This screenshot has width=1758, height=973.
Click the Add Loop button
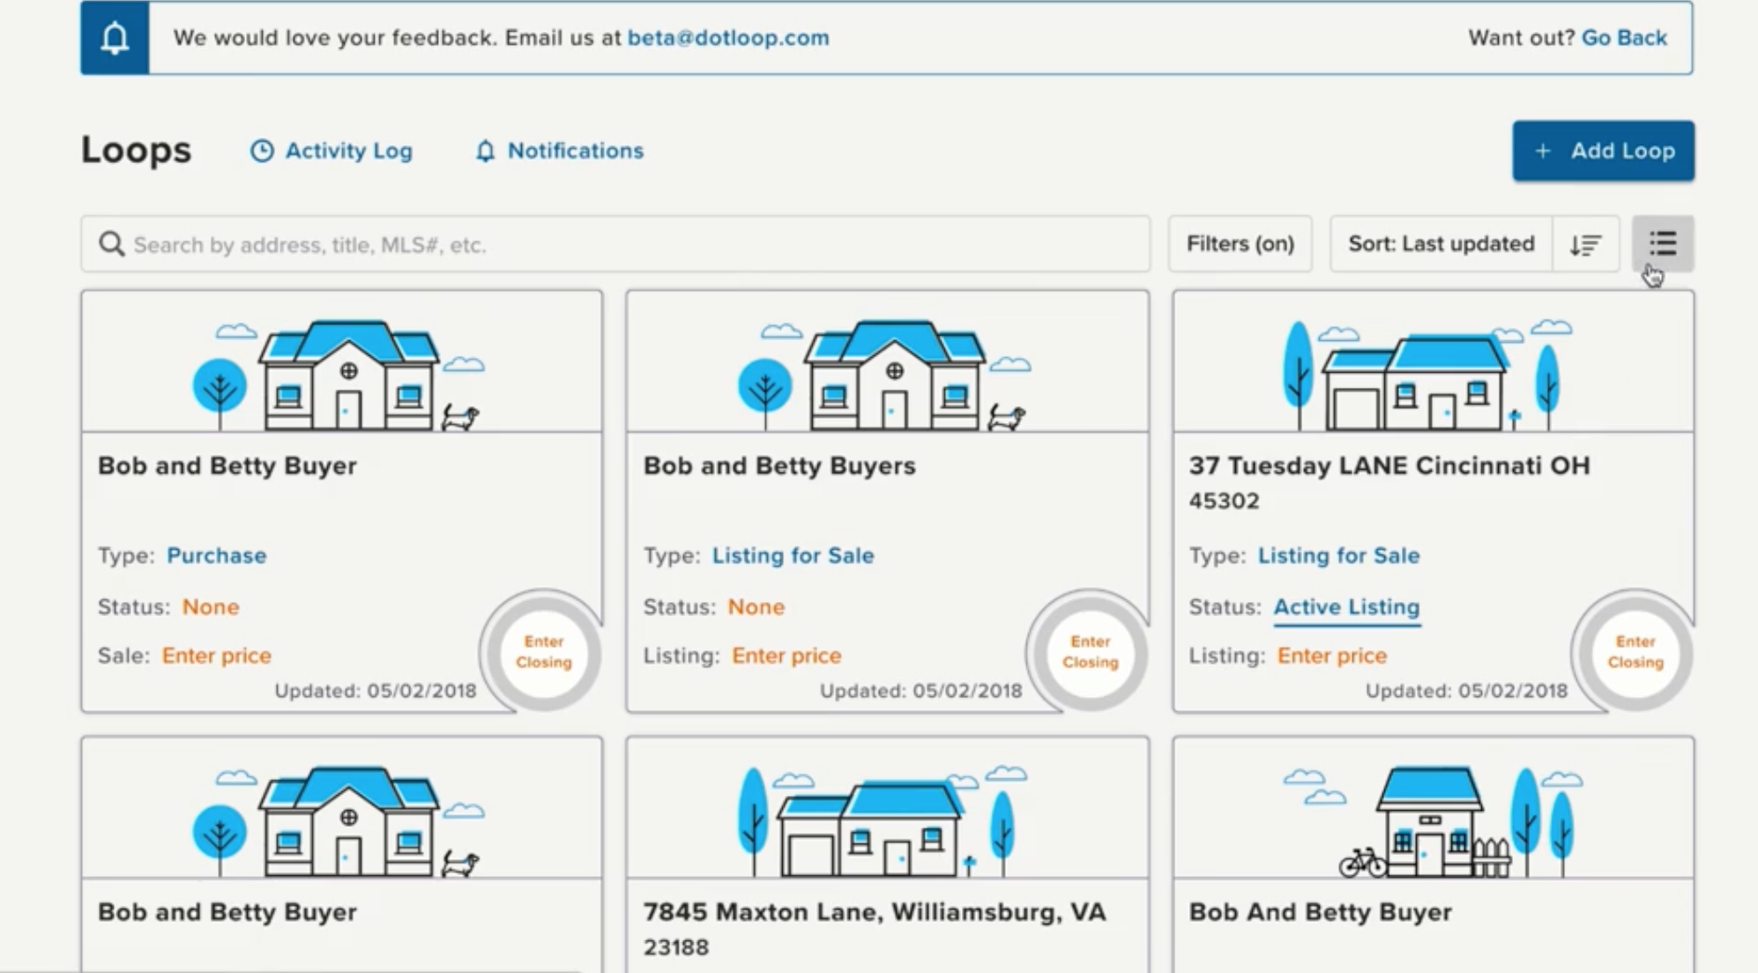(x=1603, y=151)
